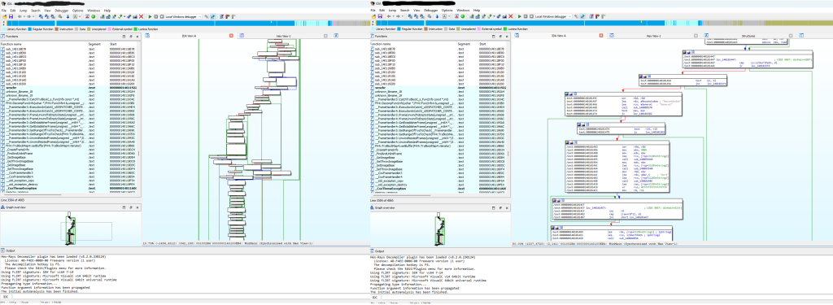833x305 pixels.
Task: Click the green circle icon in left IDA toolbar
Action: coord(93,16)
